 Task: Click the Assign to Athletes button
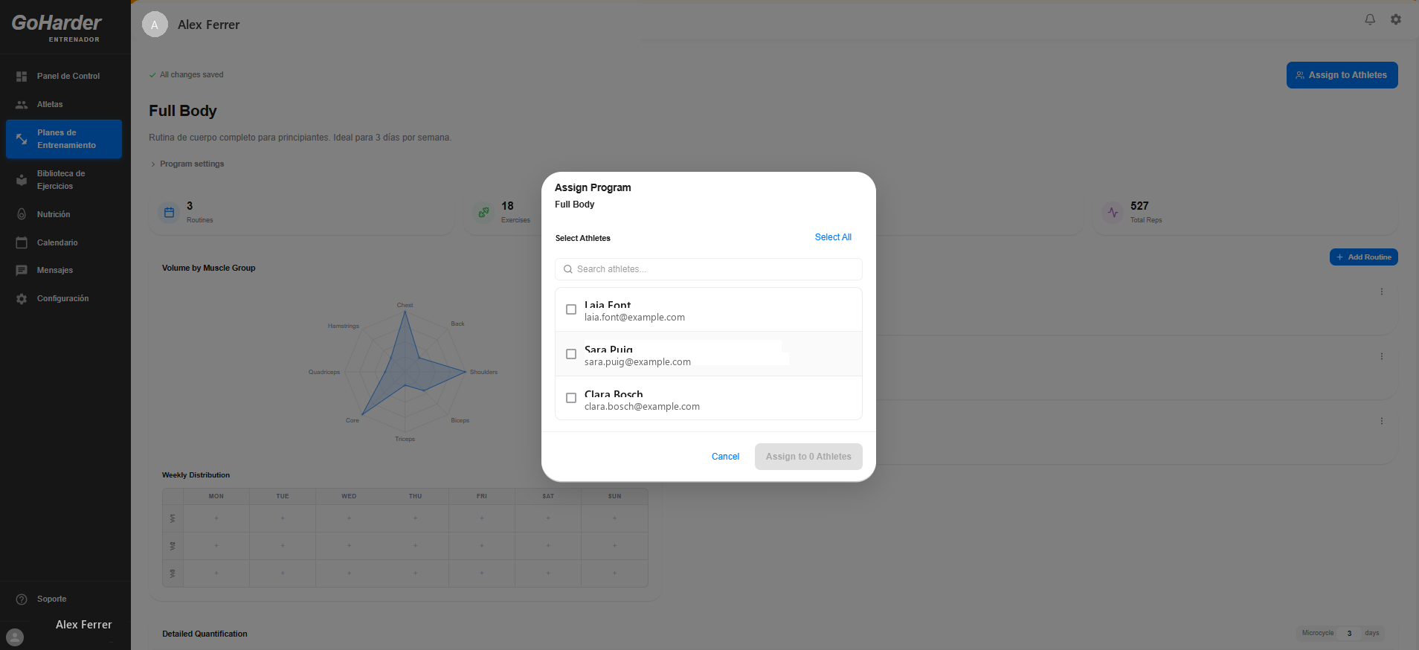(1342, 75)
